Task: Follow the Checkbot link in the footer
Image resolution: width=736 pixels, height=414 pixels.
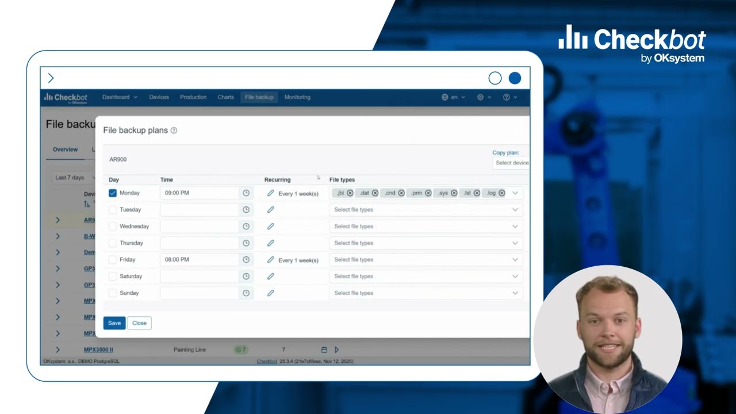Action: [267, 362]
